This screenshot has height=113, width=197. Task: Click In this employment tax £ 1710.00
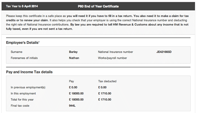(105, 94)
